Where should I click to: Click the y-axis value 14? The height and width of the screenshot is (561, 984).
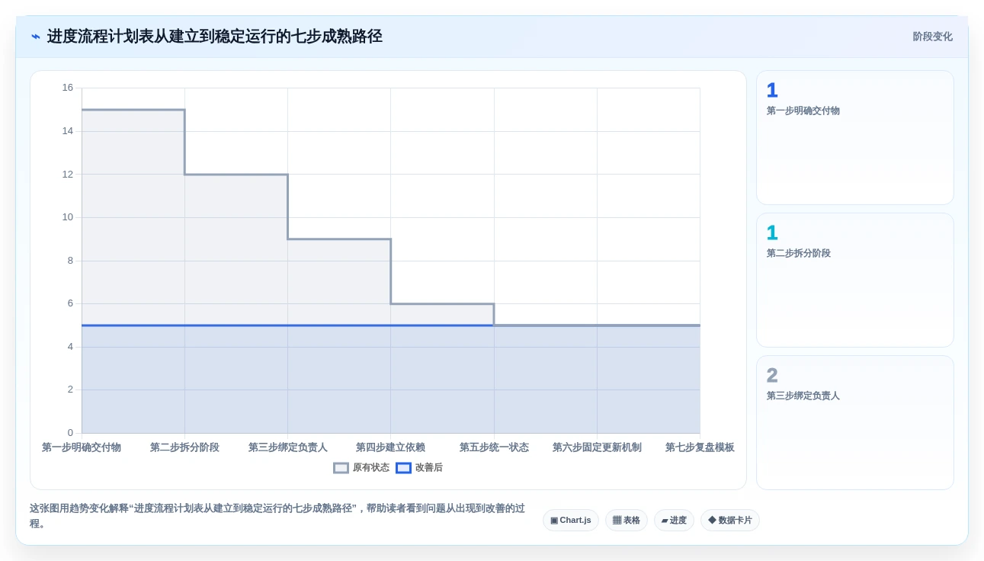pyautogui.click(x=68, y=131)
